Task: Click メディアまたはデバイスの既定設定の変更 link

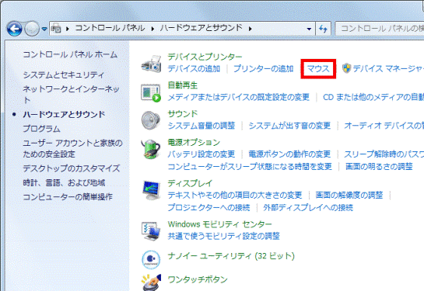Action: tap(239, 97)
